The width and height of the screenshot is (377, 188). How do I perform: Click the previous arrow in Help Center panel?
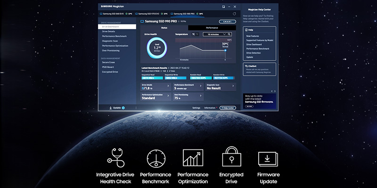tap(272, 91)
